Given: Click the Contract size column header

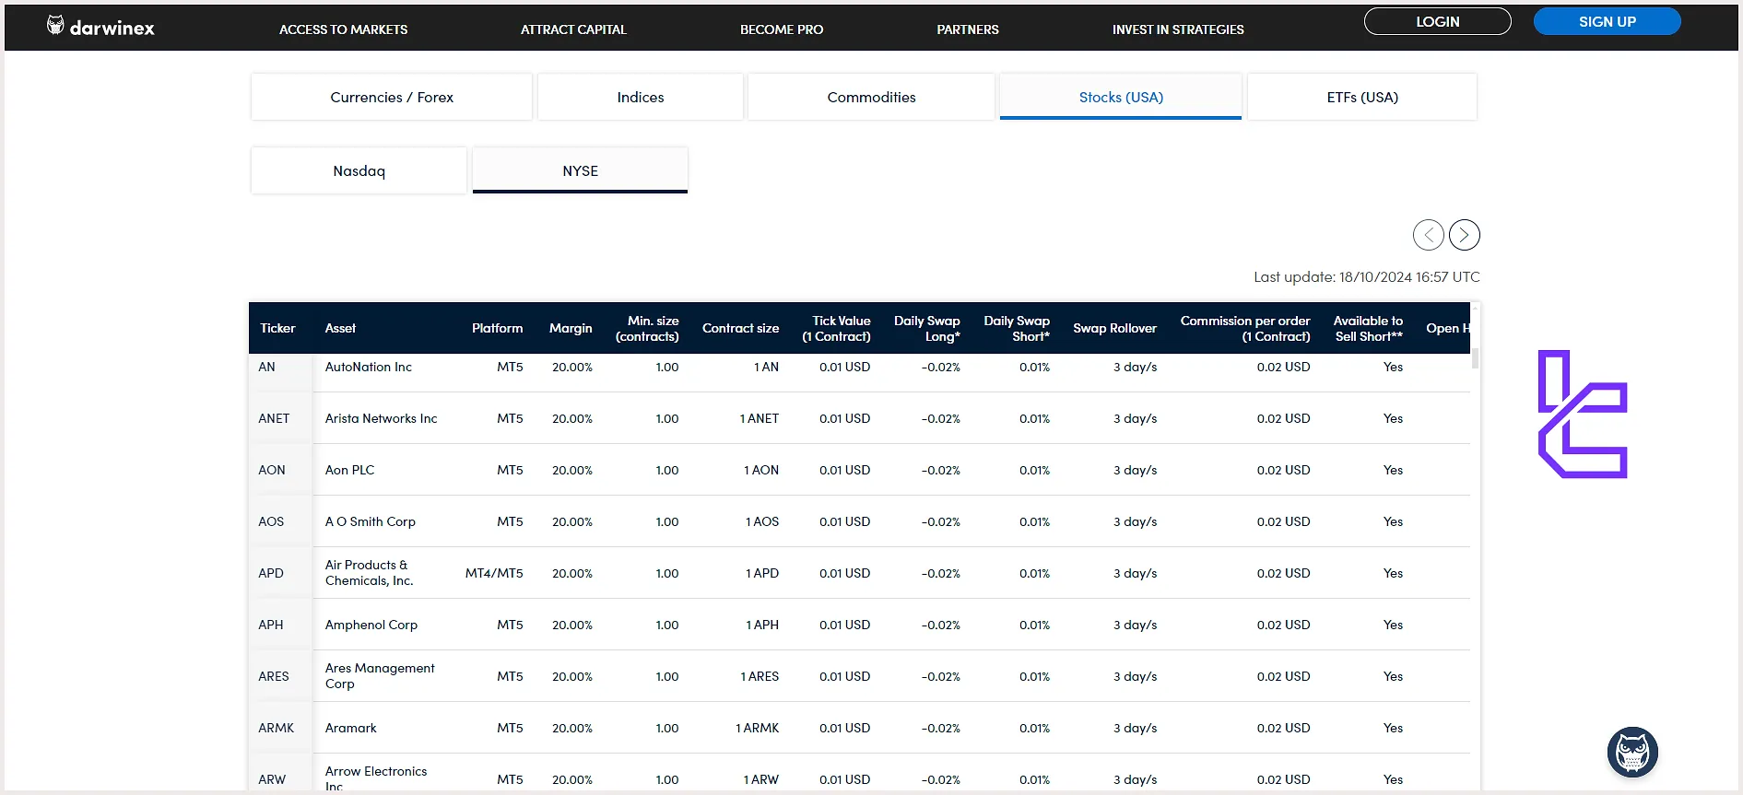Looking at the screenshot, I should 740,328.
